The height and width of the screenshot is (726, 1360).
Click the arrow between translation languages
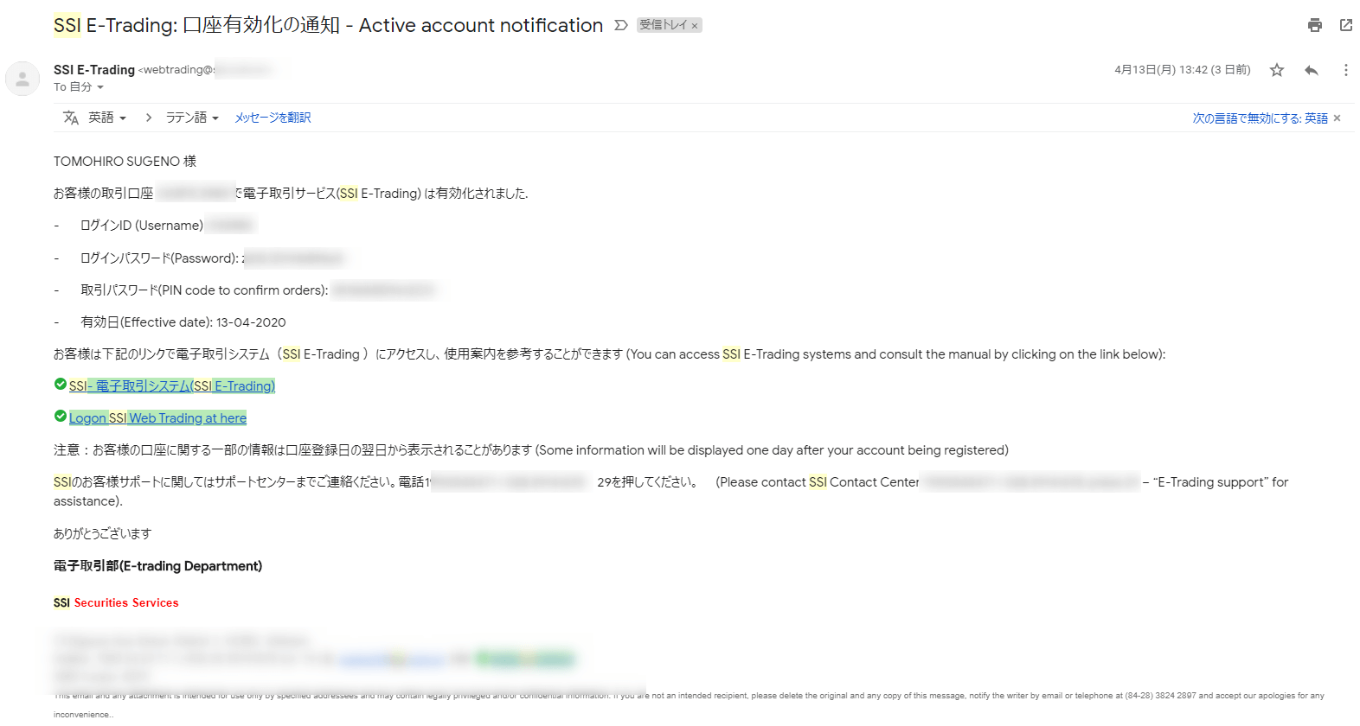point(149,118)
